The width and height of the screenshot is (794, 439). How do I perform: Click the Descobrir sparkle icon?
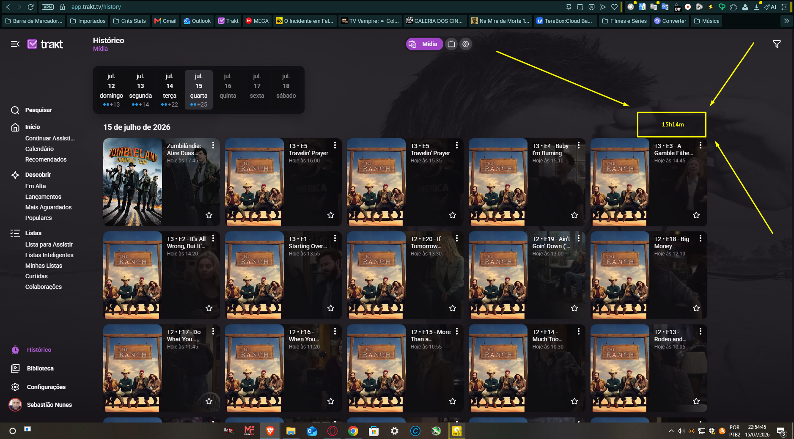pos(15,175)
